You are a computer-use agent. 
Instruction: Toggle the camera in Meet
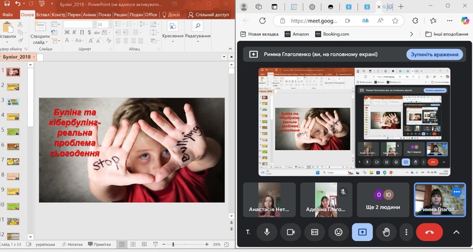pos(290,232)
